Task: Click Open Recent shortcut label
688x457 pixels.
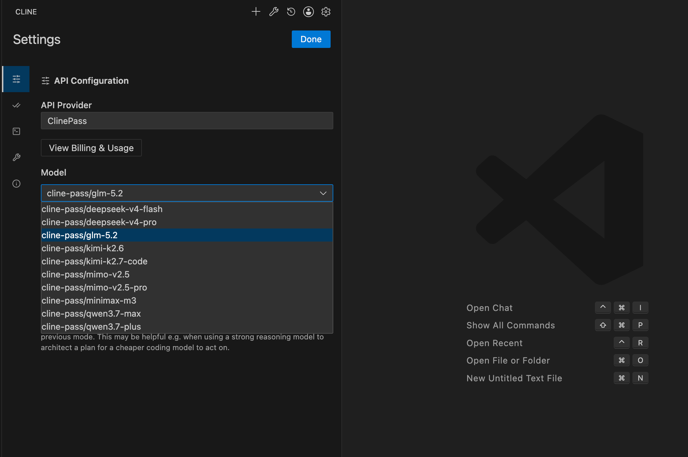Action: 494,343
